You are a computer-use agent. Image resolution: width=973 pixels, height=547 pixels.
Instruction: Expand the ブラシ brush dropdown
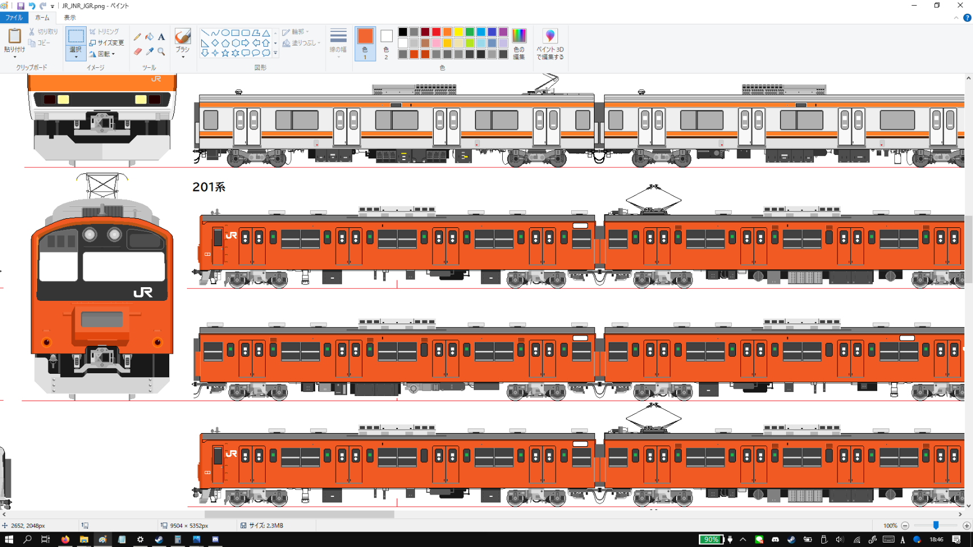pyautogui.click(x=182, y=56)
